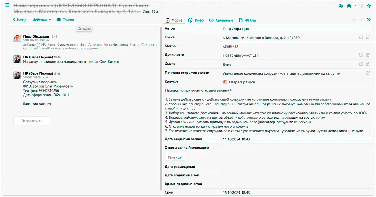
Task: Toggle the greyed split-view icon near the star
Action: coord(361,6)
